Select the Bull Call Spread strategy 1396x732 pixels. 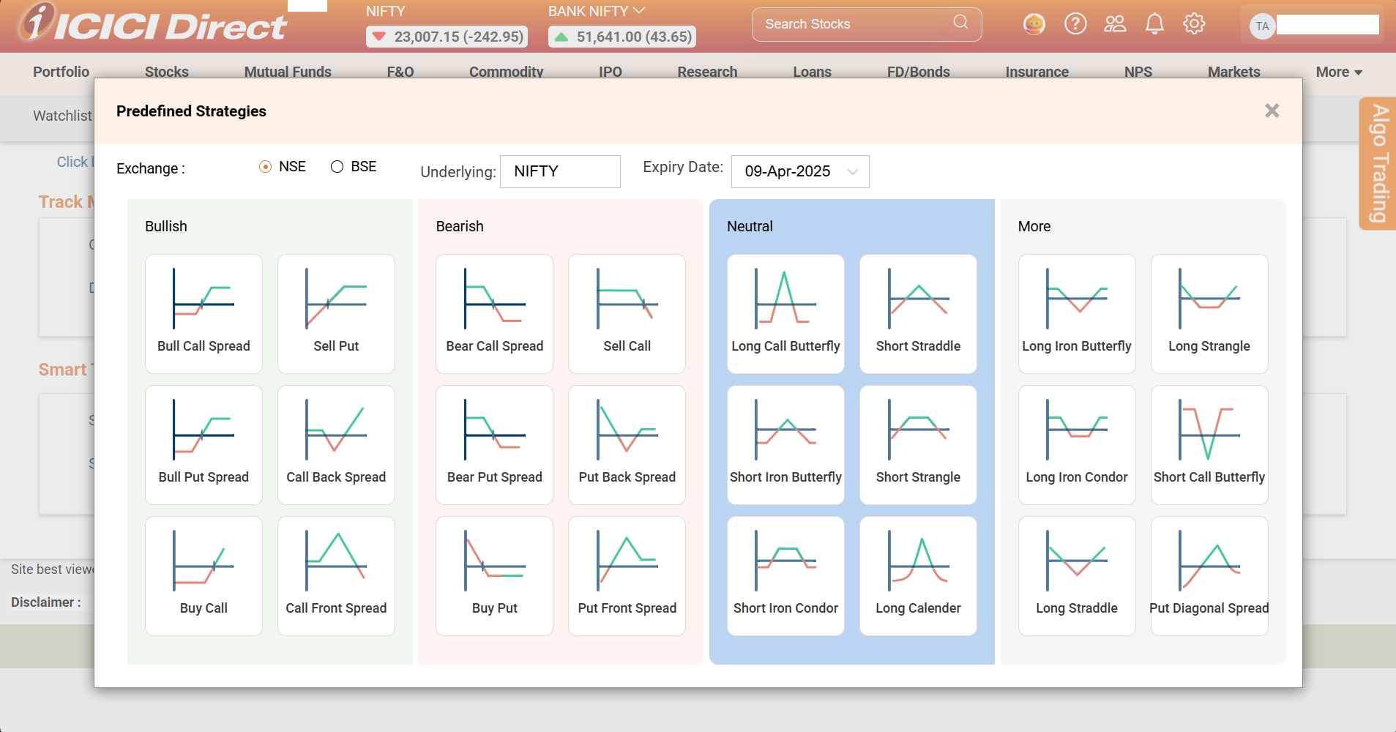tap(204, 313)
